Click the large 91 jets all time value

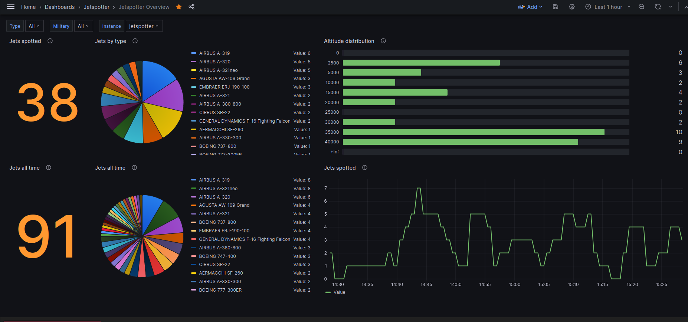tap(46, 237)
